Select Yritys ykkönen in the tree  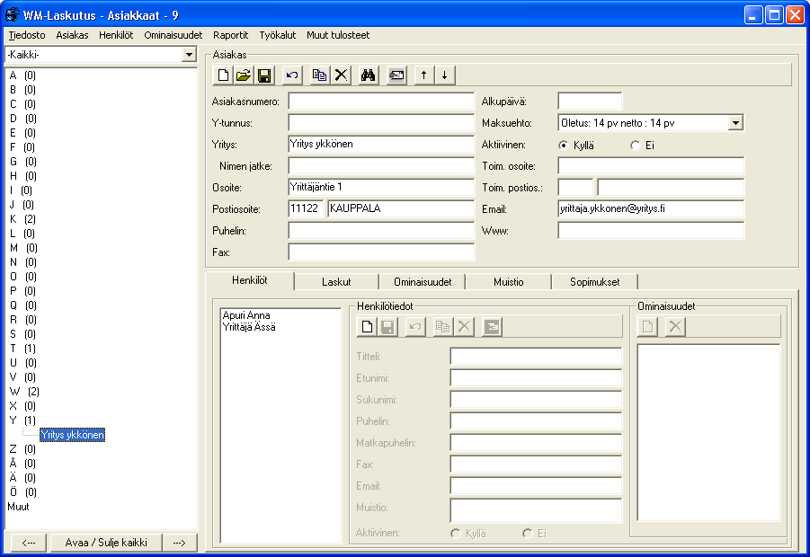pyautogui.click(x=72, y=435)
